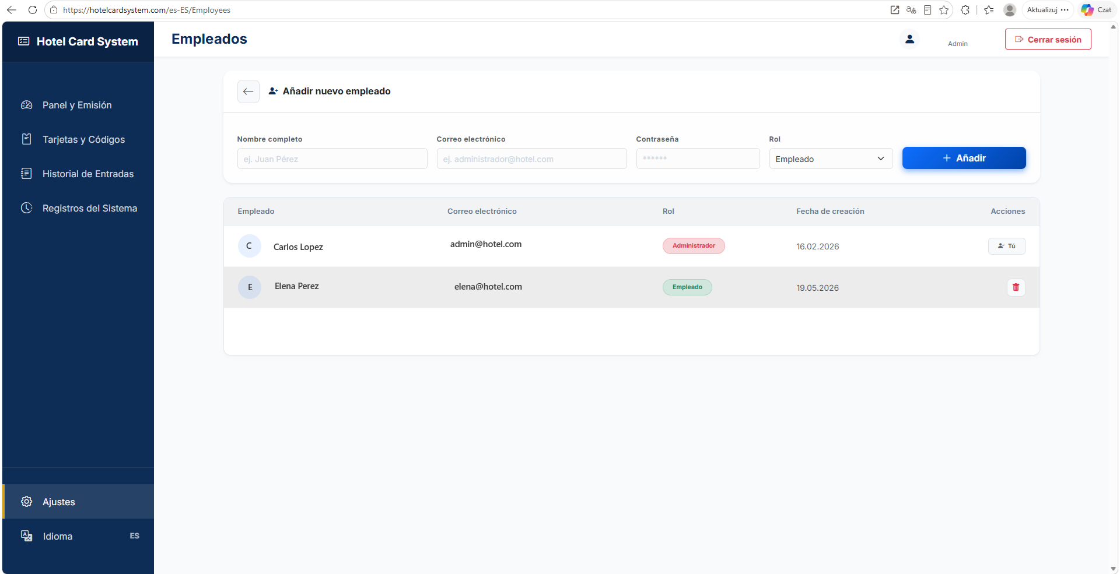
Task: Click the blue Añadir button
Action: (964, 158)
